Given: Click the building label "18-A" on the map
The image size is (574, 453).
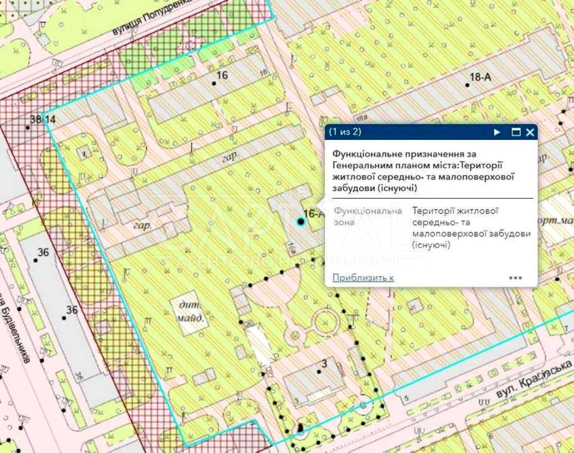Looking at the screenshot, I should point(480,77).
